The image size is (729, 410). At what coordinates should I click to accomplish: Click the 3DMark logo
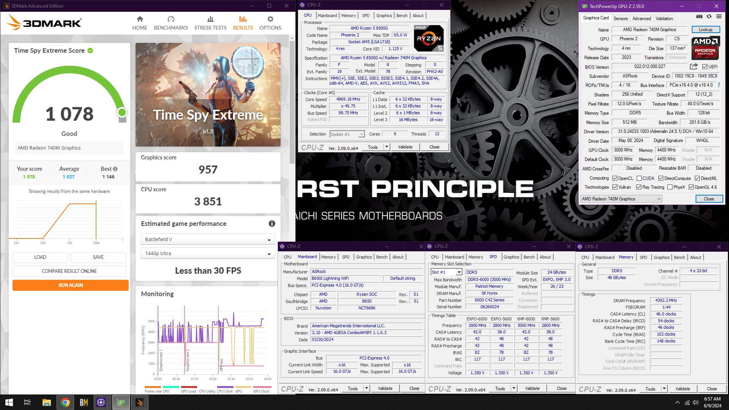44,23
